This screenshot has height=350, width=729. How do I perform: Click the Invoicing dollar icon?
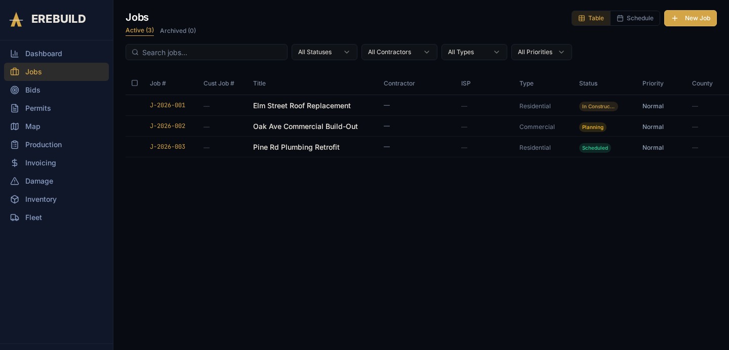click(15, 163)
